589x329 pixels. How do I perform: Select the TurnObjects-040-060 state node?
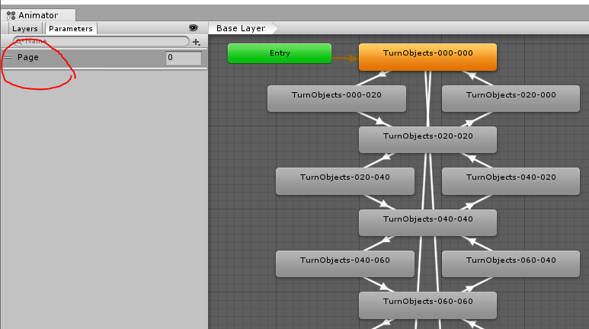click(345, 264)
